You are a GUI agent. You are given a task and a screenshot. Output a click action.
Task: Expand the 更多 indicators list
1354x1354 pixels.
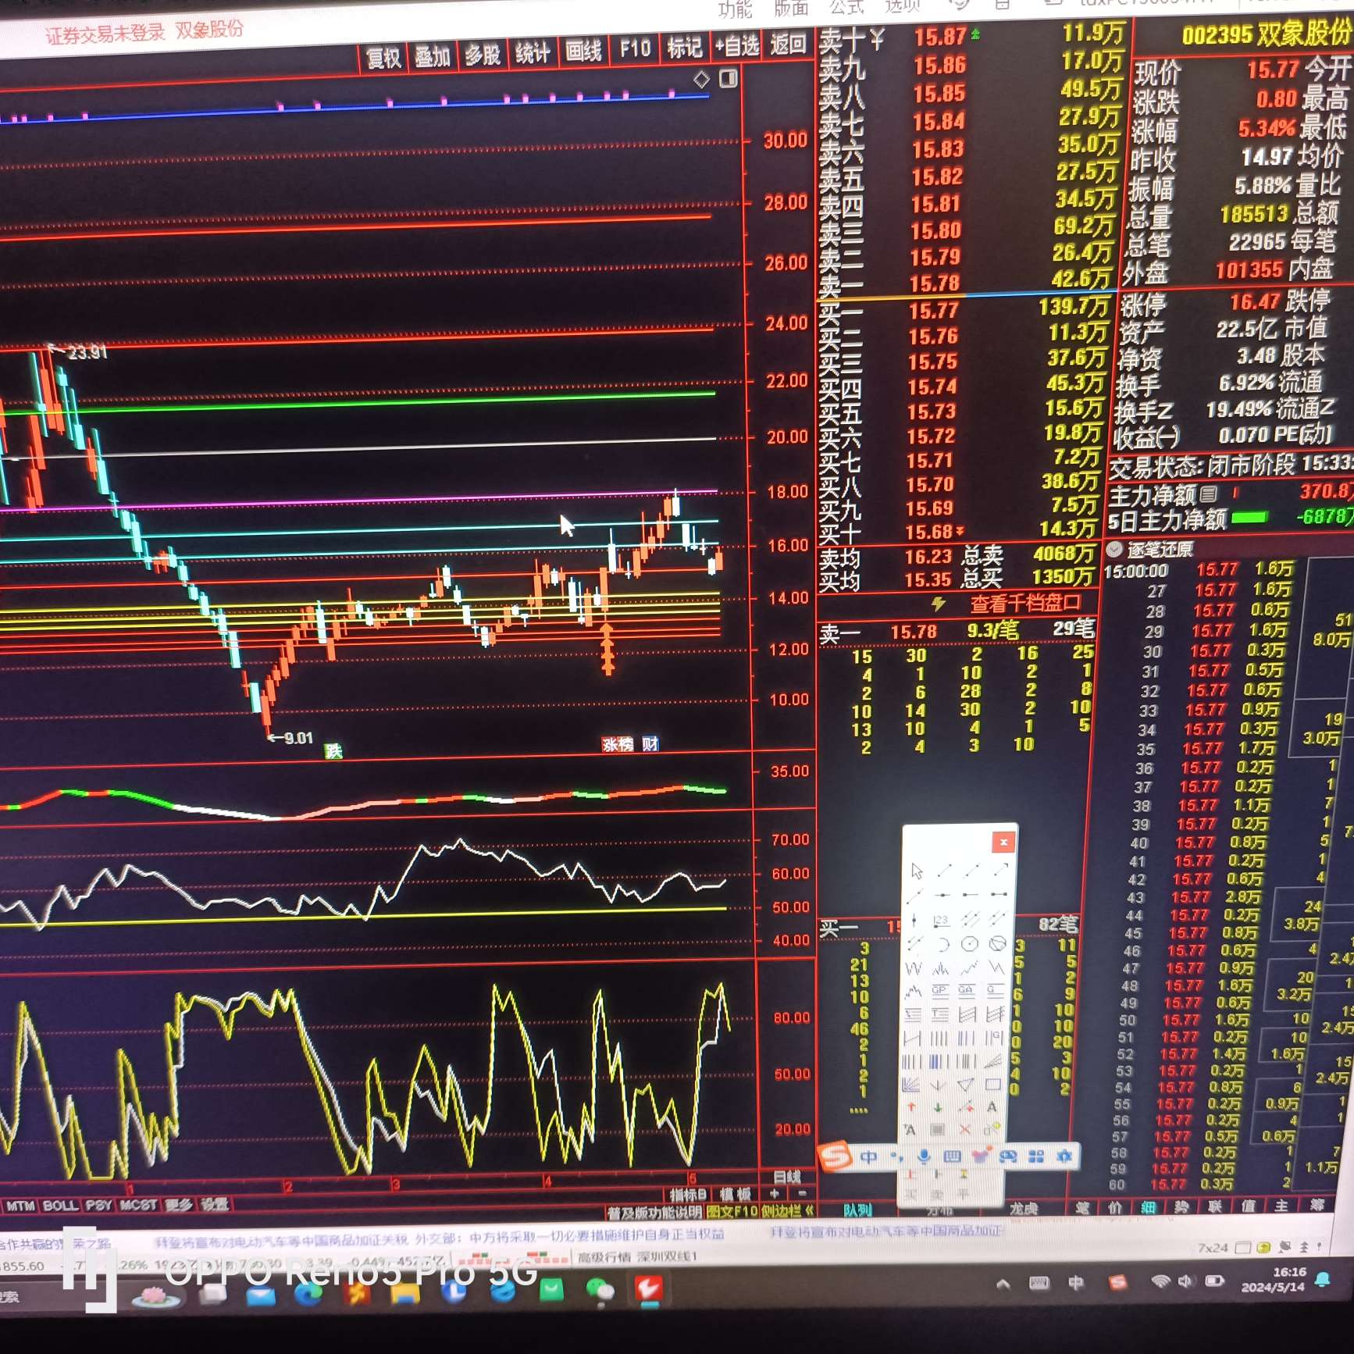(178, 1205)
